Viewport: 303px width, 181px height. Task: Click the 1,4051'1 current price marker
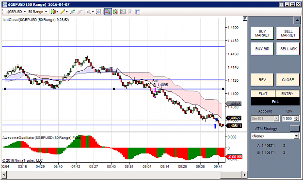point(234,126)
